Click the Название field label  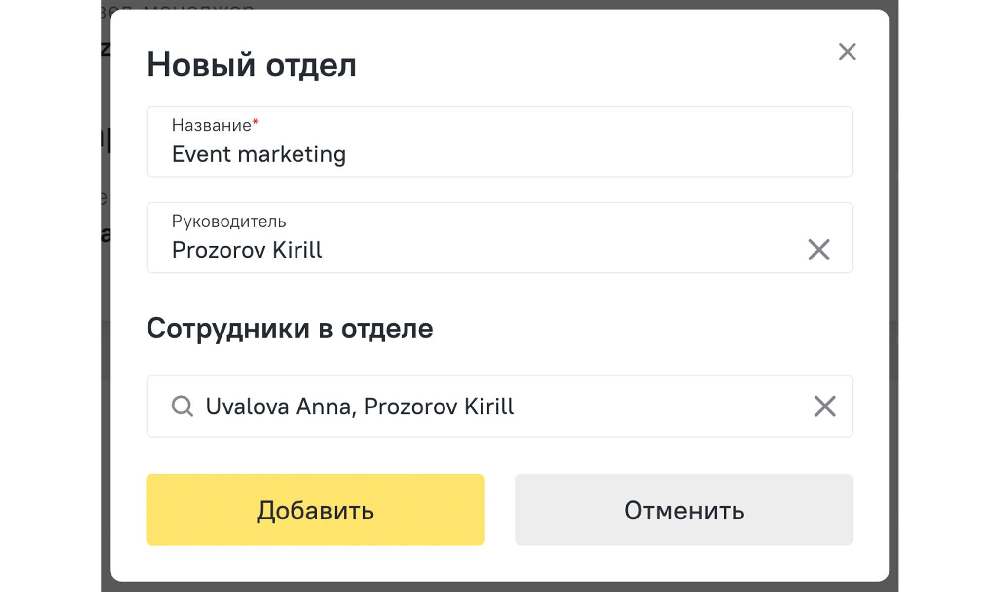211,126
